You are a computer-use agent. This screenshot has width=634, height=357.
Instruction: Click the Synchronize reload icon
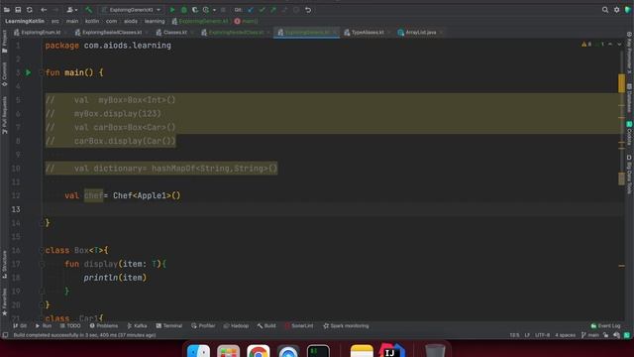point(29,10)
